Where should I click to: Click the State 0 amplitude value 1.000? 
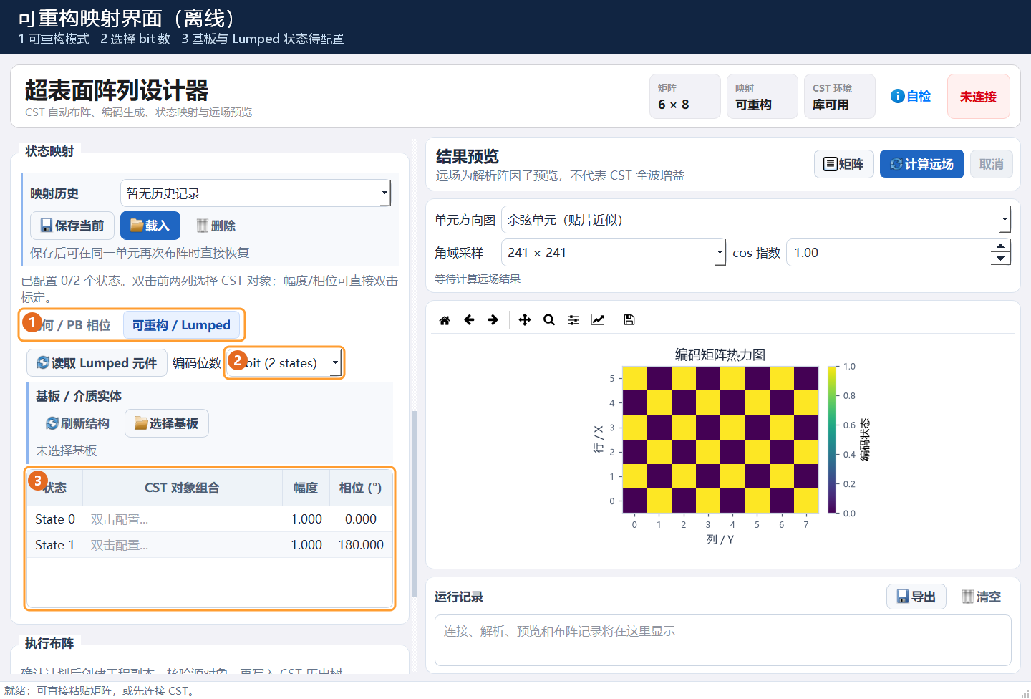coord(306,519)
